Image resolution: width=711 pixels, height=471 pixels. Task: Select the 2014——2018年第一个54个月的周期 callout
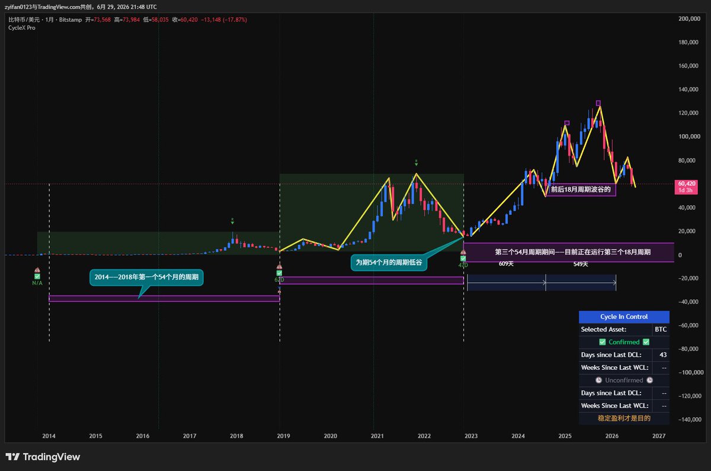(146, 277)
